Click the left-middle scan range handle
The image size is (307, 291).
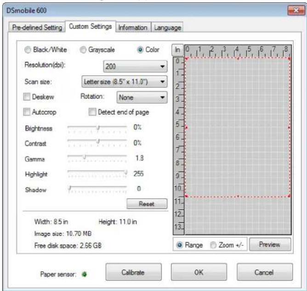pyautogui.click(x=187, y=128)
